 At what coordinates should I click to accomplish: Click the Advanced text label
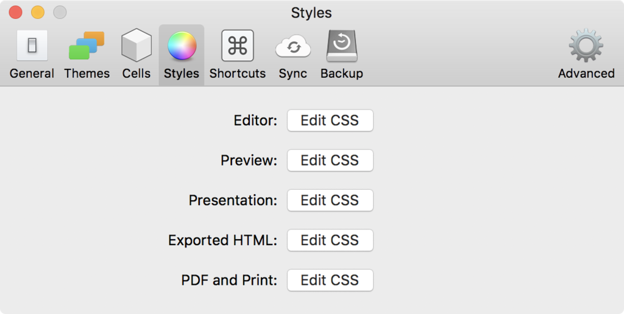point(586,74)
